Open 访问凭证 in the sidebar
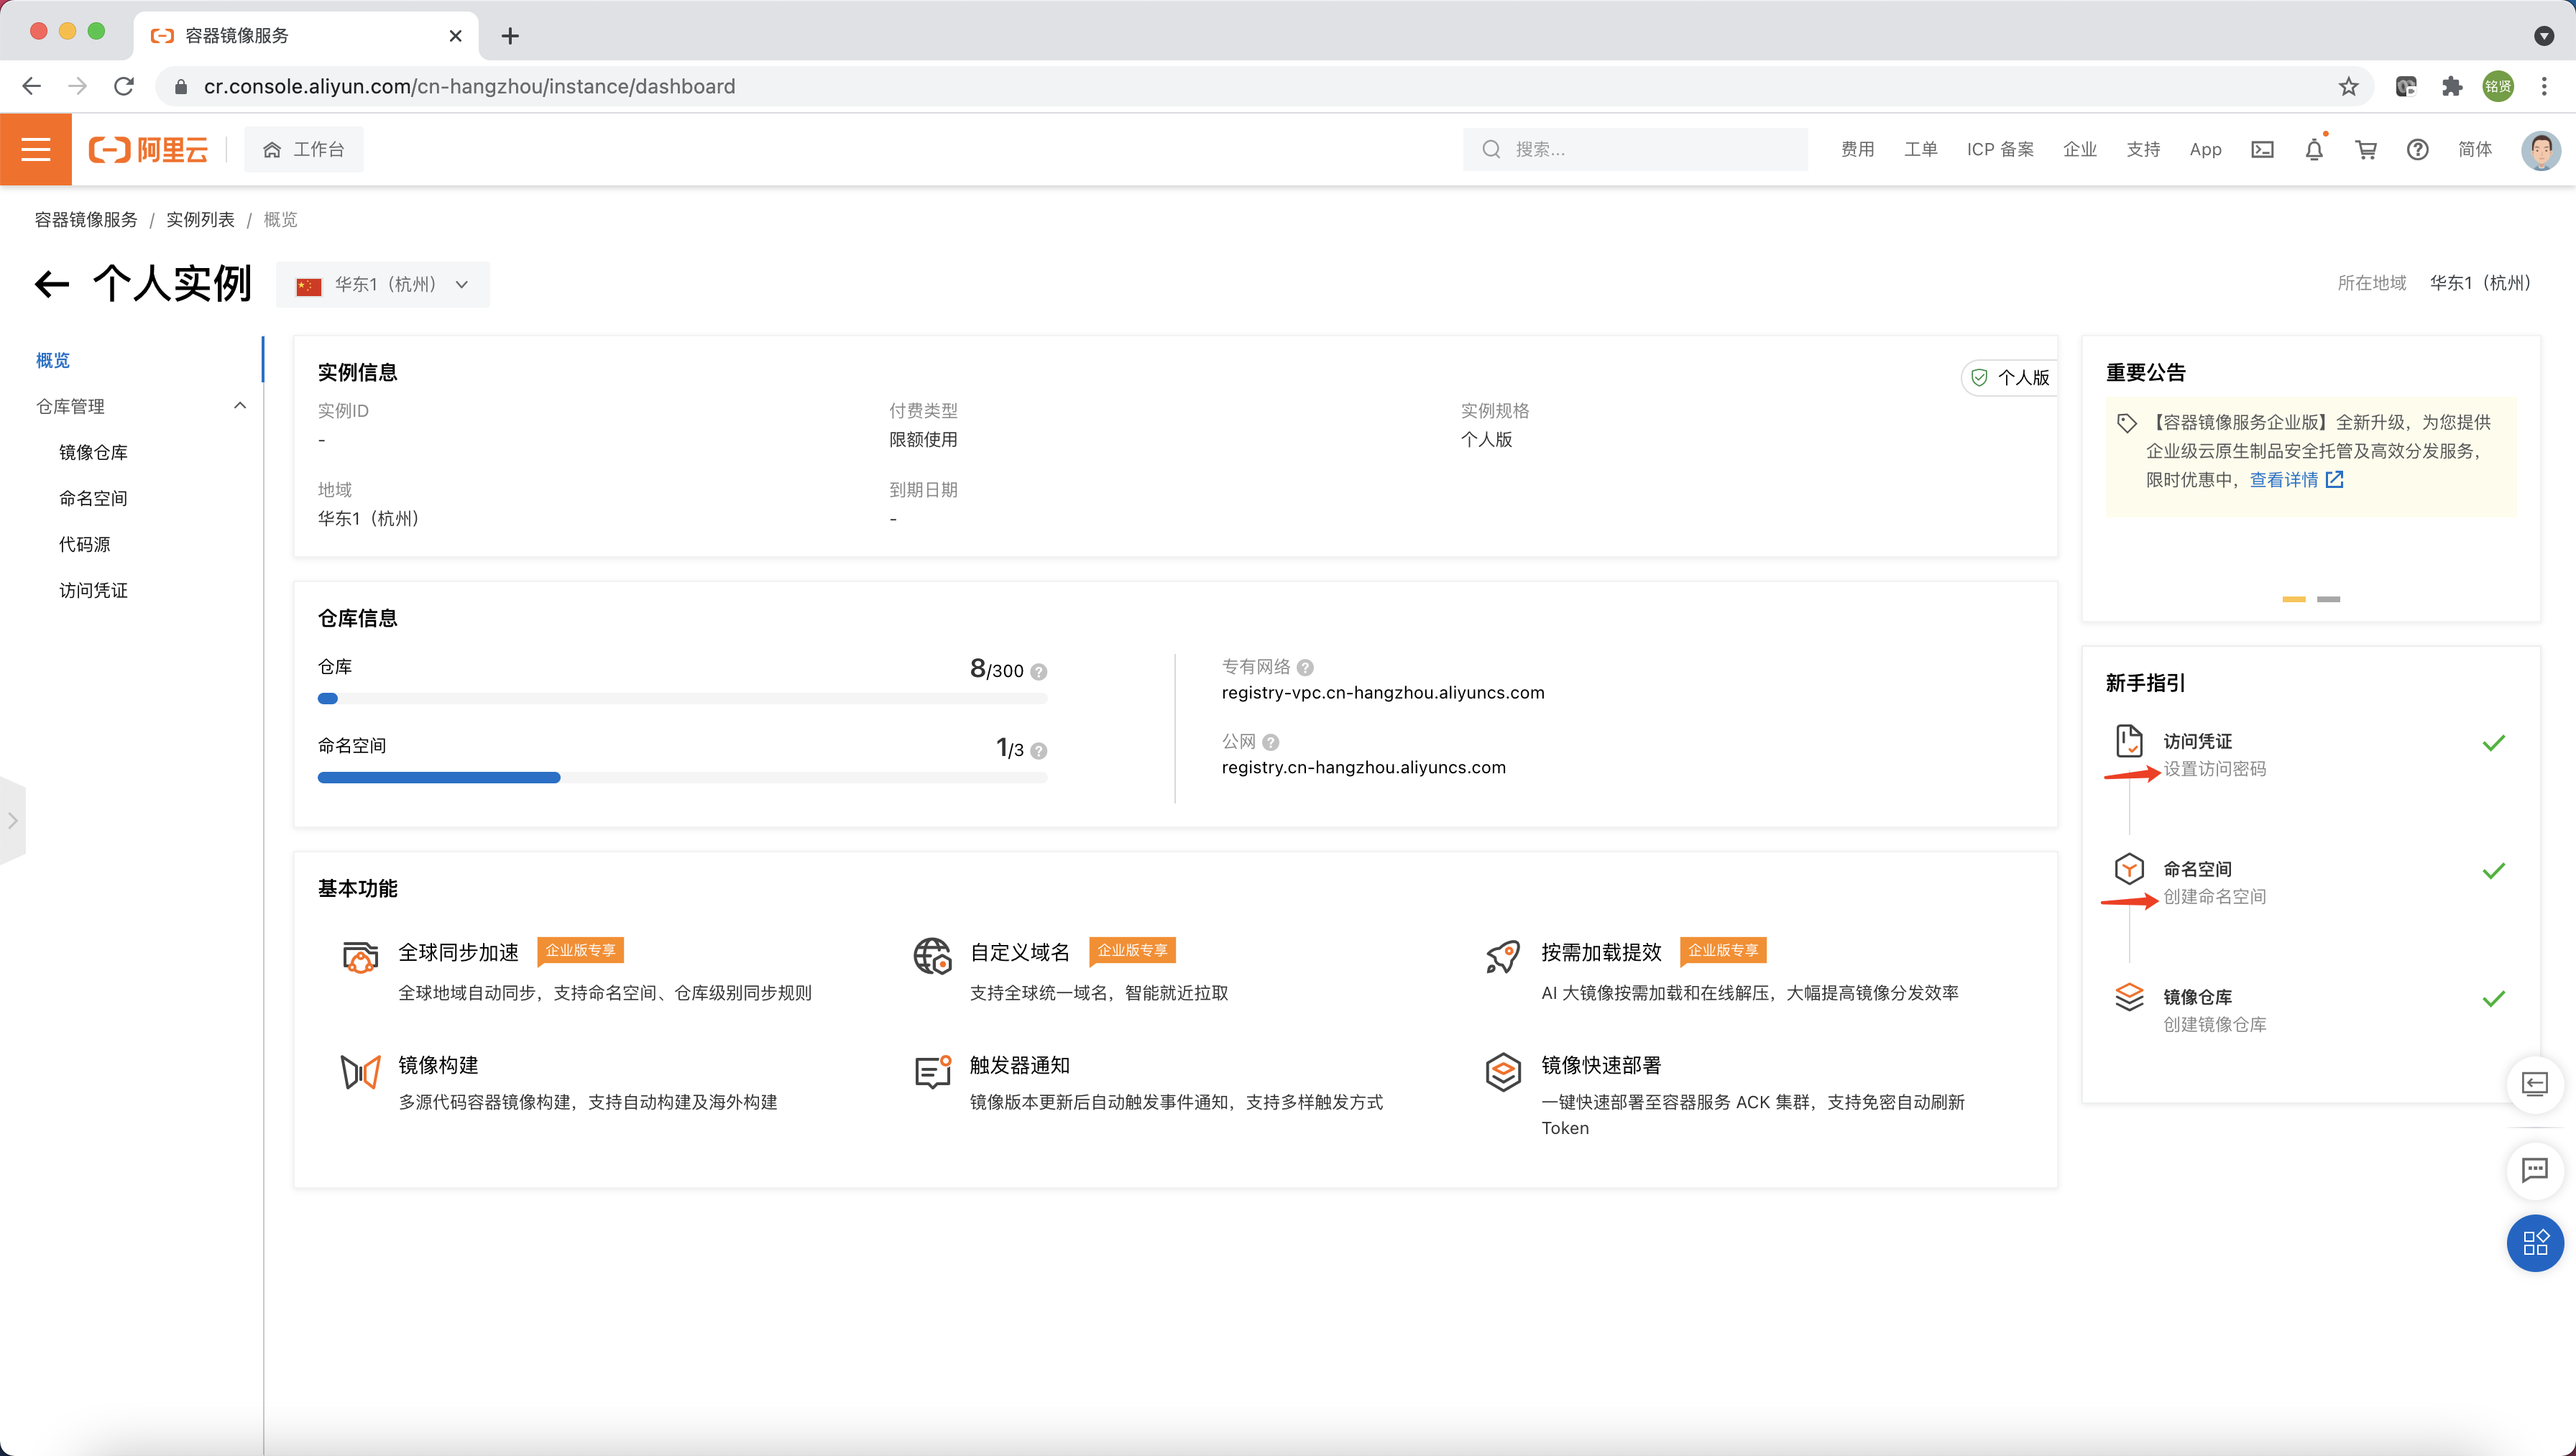The image size is (2576, 1456). [93, 590]
